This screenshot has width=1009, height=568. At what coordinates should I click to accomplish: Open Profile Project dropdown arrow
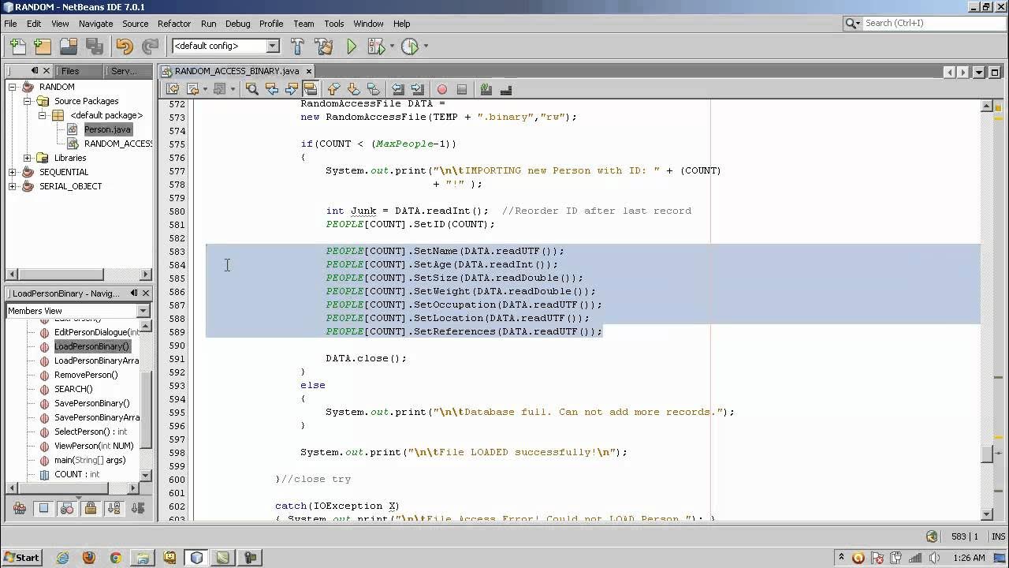click(426, 47)
